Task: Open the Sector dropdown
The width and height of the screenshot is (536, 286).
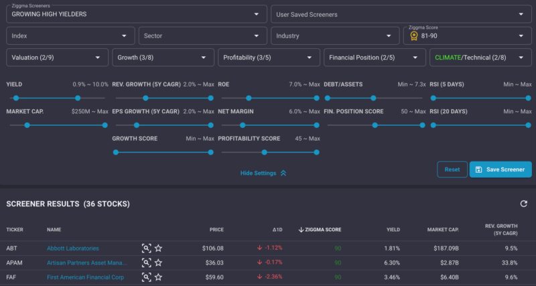Action: [203, 36]
